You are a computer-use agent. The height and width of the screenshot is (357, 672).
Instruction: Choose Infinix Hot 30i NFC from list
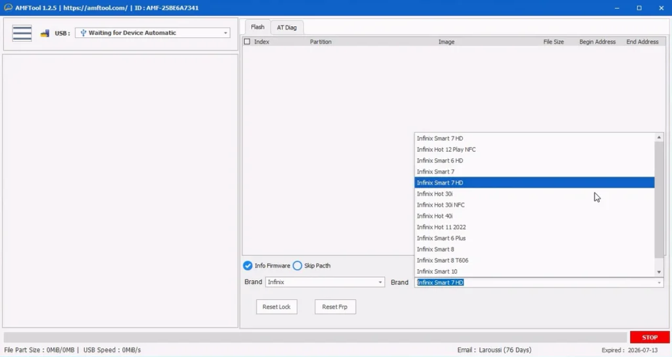(440, 205)
